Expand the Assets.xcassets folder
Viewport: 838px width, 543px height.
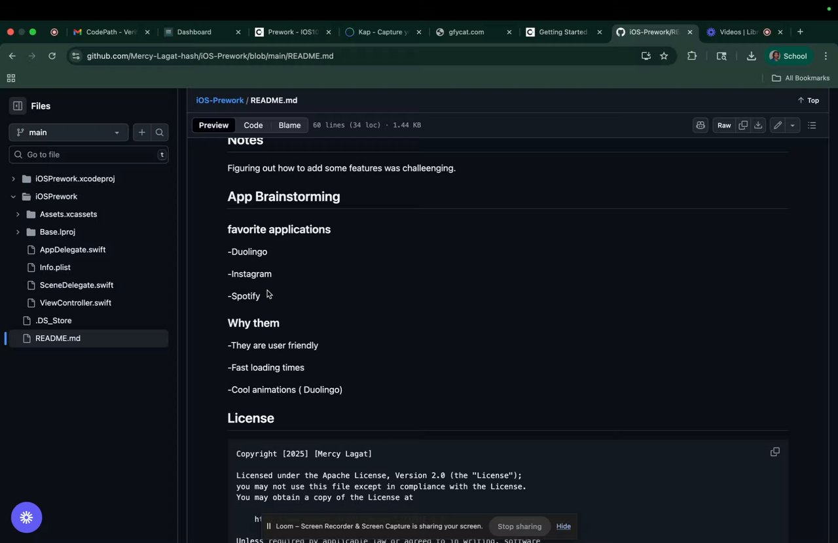[18, 214]
